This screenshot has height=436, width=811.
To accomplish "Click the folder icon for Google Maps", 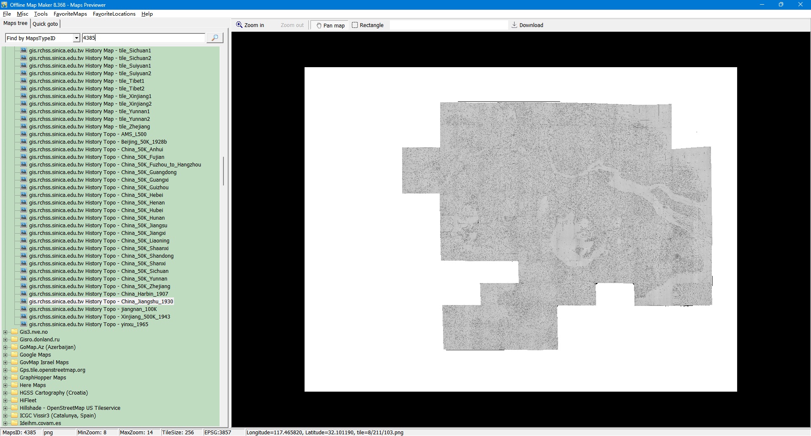I will pos(14,355).
